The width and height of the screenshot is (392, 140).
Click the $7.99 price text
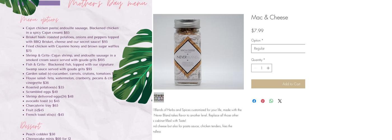coord(257,31)
